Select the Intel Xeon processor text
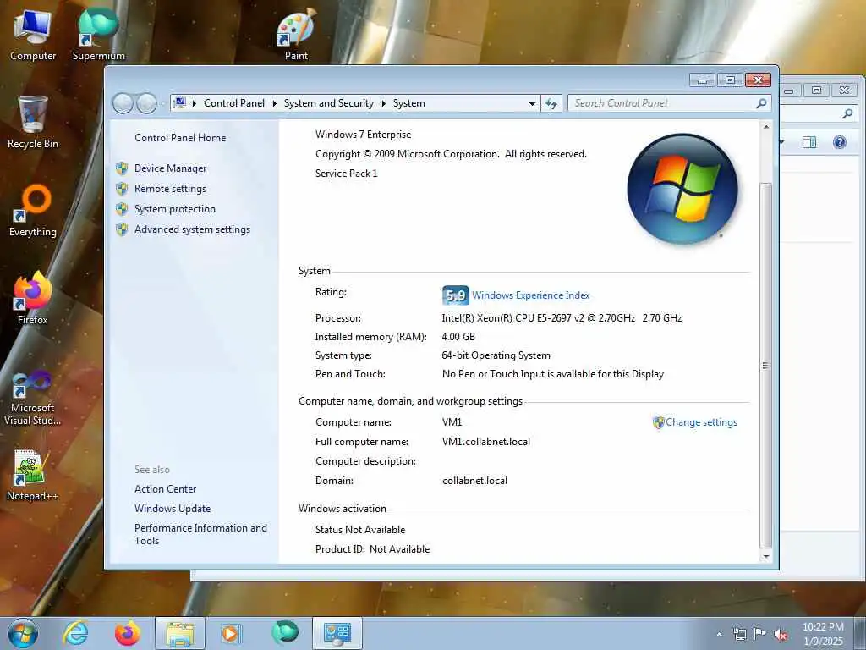The width and height of the screenshot is (866, 650). point(562,318)
